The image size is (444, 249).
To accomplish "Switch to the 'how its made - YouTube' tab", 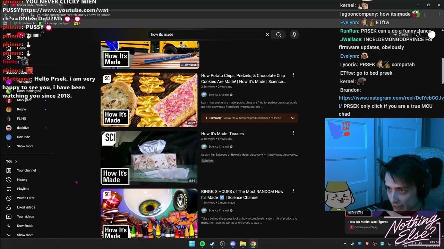I will [36, 5].
